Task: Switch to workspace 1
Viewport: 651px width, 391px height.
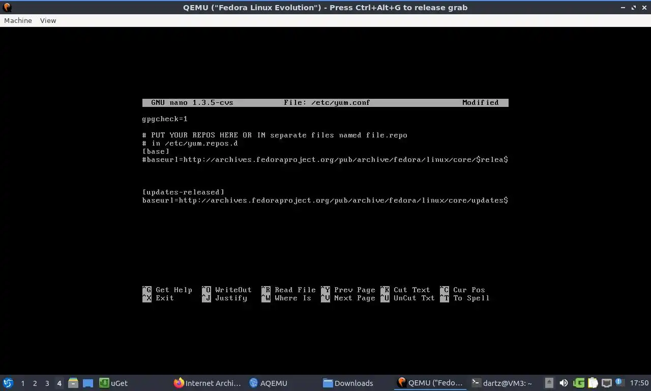Action: tap(22, 383)
